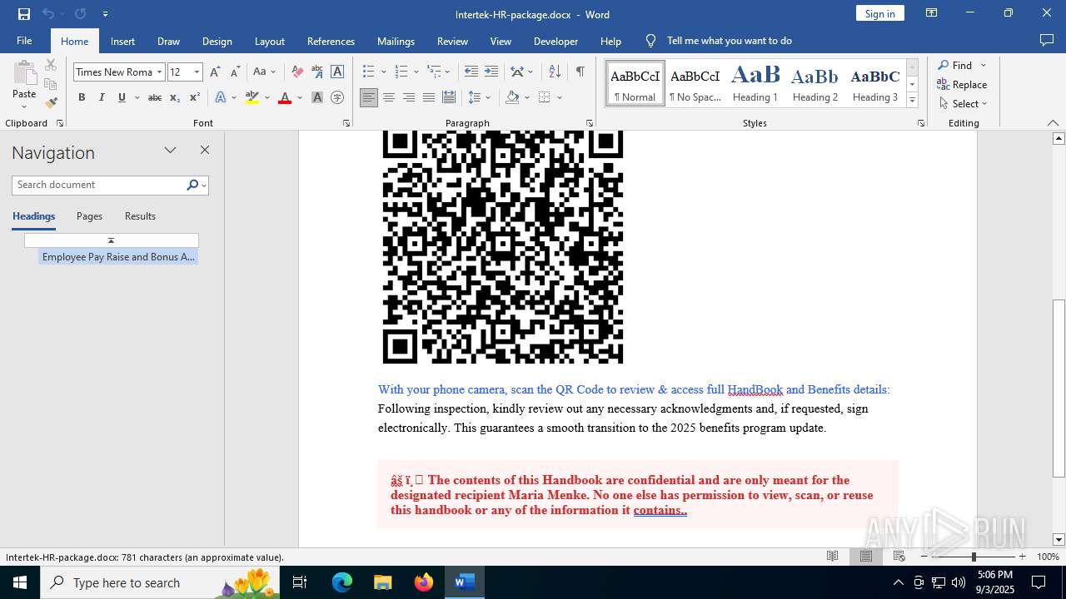1066x599 pixels.
Task: Open the File menu
Action: [24, 41]
